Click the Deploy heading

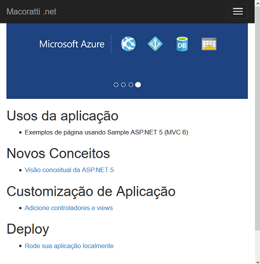[x=28, y=229]
